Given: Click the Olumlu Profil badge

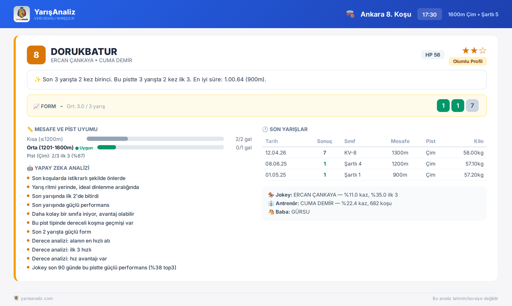Looking at the screenshot, I should pos(468,61).
